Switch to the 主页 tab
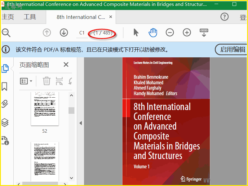The height and width of the screenshot is (186, 248). coord(8,17)
